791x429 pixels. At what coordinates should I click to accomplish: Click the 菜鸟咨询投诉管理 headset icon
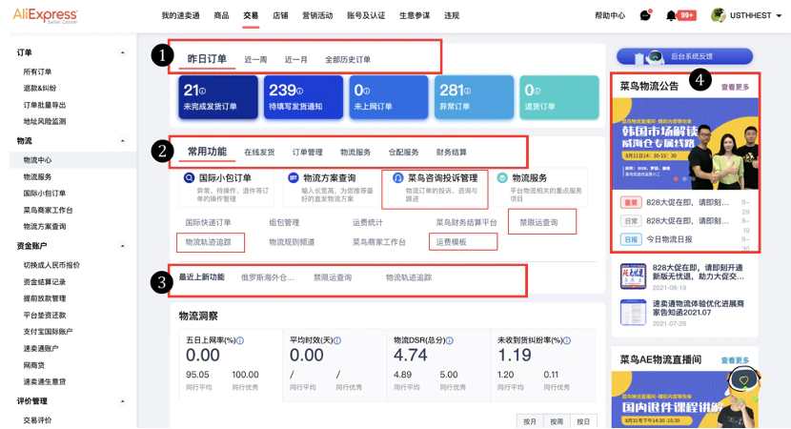click(397, 177)
